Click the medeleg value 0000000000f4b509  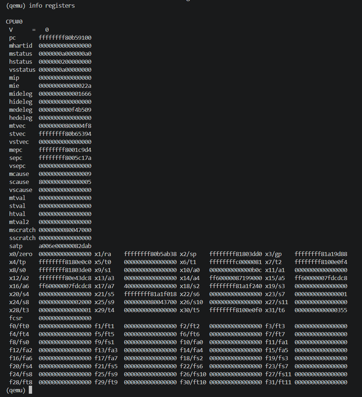[x=65, y=110]
